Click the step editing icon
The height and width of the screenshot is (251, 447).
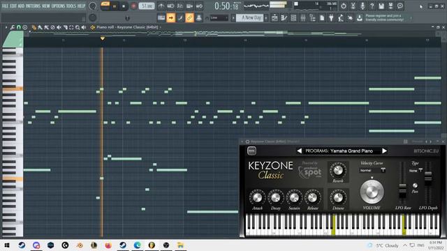tap(180, 17)
